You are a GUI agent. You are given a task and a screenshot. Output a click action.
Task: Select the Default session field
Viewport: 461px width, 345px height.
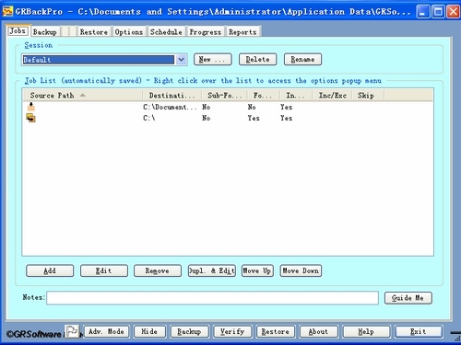[x=99, y=60]
